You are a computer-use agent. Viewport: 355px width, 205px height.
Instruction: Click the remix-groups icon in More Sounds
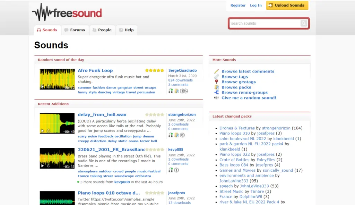click(x=217, y=93)
